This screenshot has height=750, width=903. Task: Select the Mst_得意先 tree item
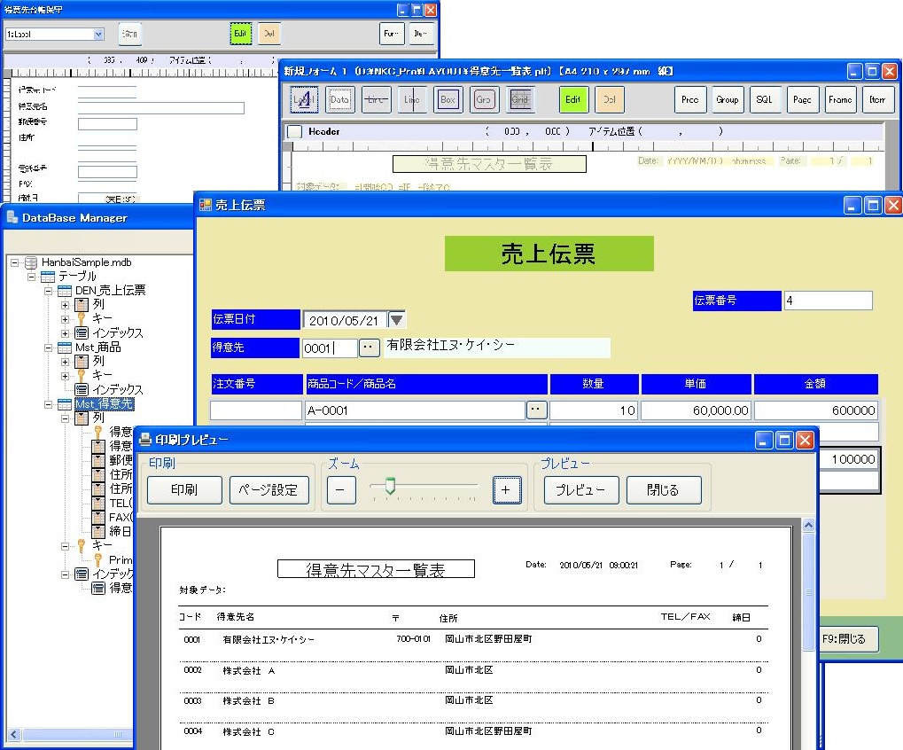[x=103, y=404]
